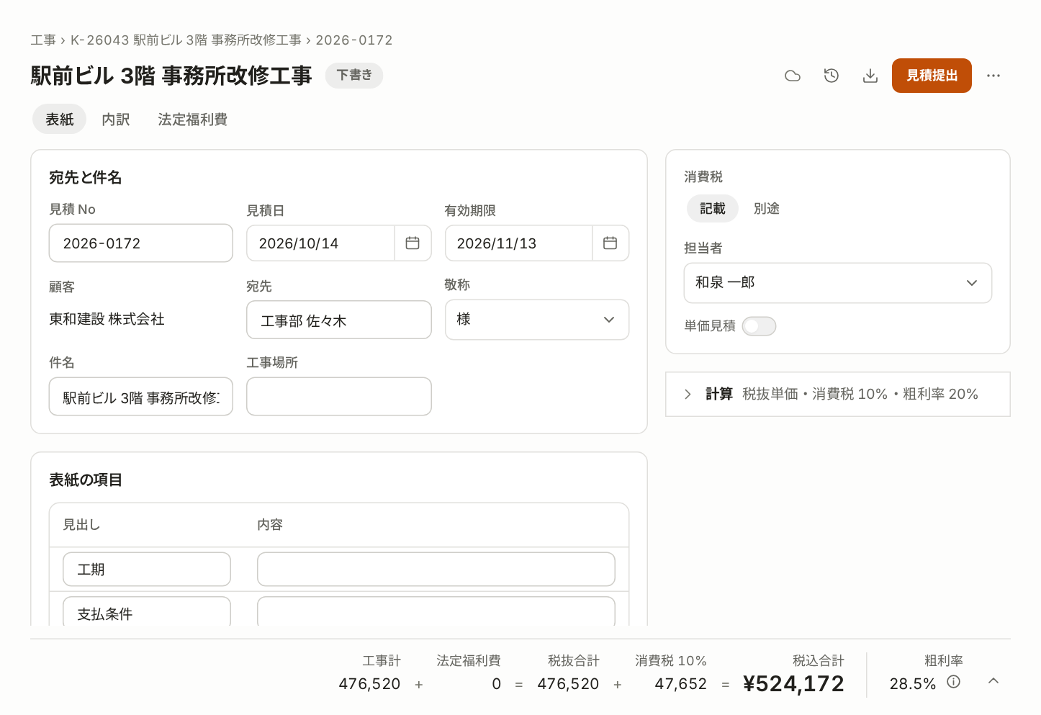Open the 担当者 dropdown 和泉 一郎

click(838, 283)
